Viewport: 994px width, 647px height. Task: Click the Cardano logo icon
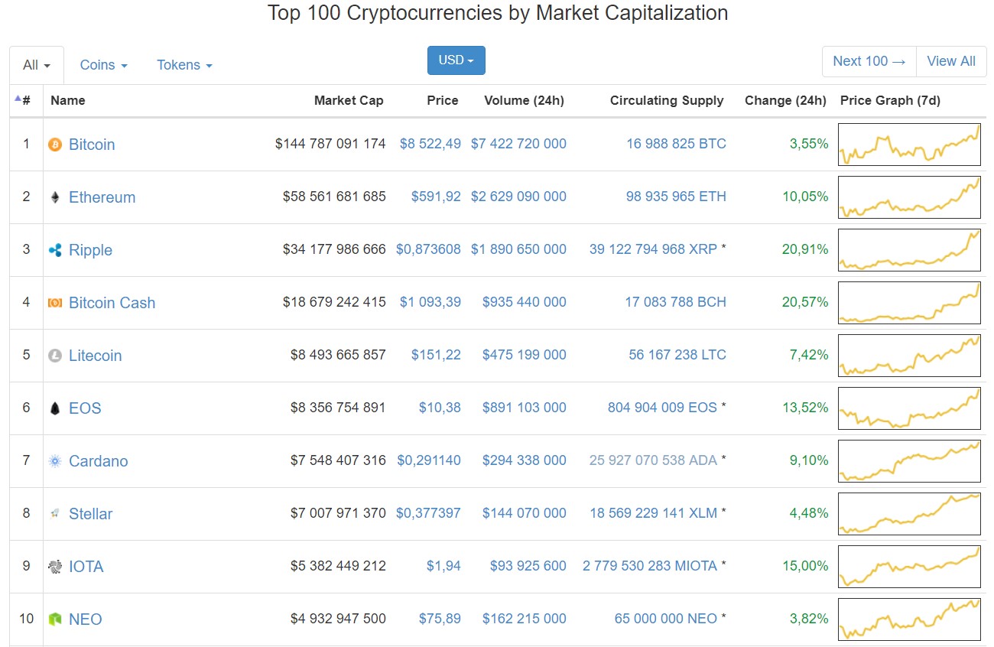pyautogui.click(x=55, y=461)
